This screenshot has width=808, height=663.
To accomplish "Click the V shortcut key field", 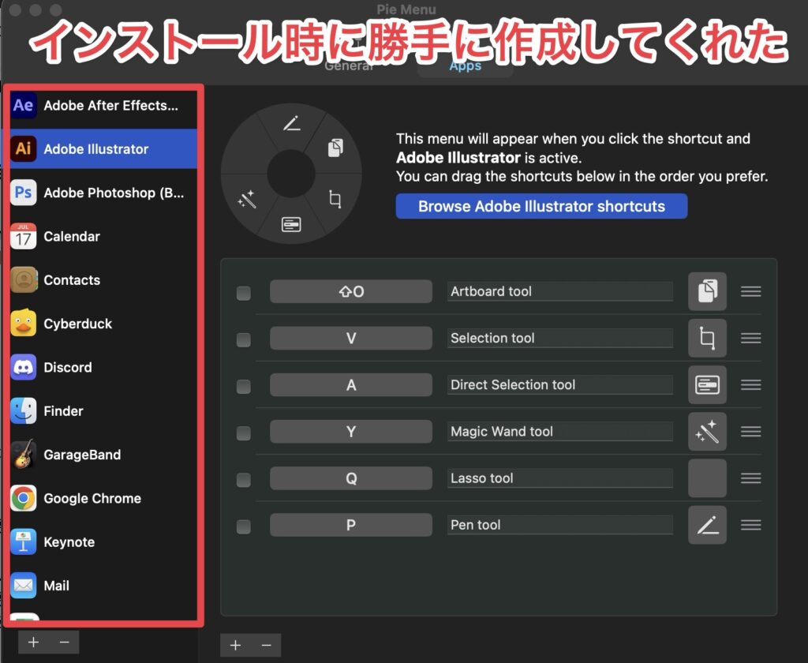I will tap(351, 338).
